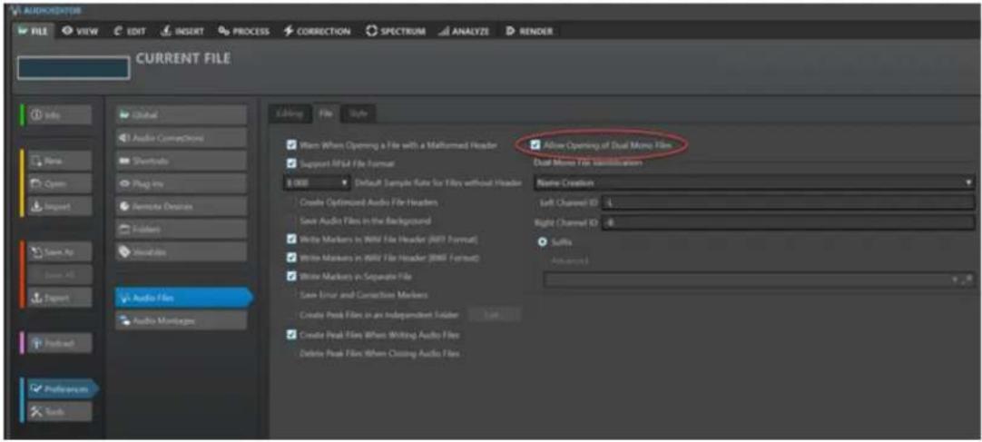Open the File preferences tab

pos(326,113)
